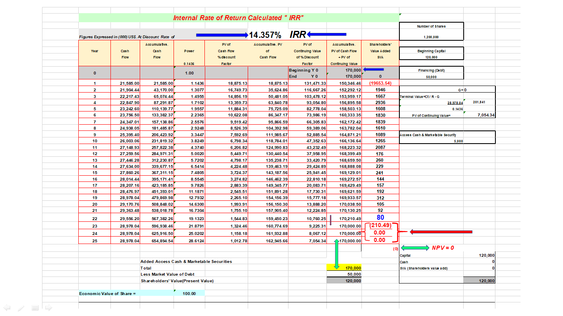Select the 'Beginning Capital' box label
This screenshot has width=563, height=316.
431,51
